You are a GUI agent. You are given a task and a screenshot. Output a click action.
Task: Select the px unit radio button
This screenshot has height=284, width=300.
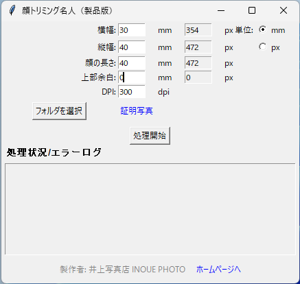click(x=263, y=47)
